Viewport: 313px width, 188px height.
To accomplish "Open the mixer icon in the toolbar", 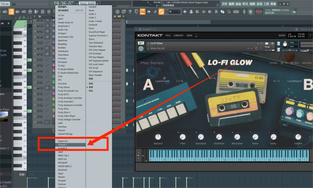I will click(x=49, y=12).
